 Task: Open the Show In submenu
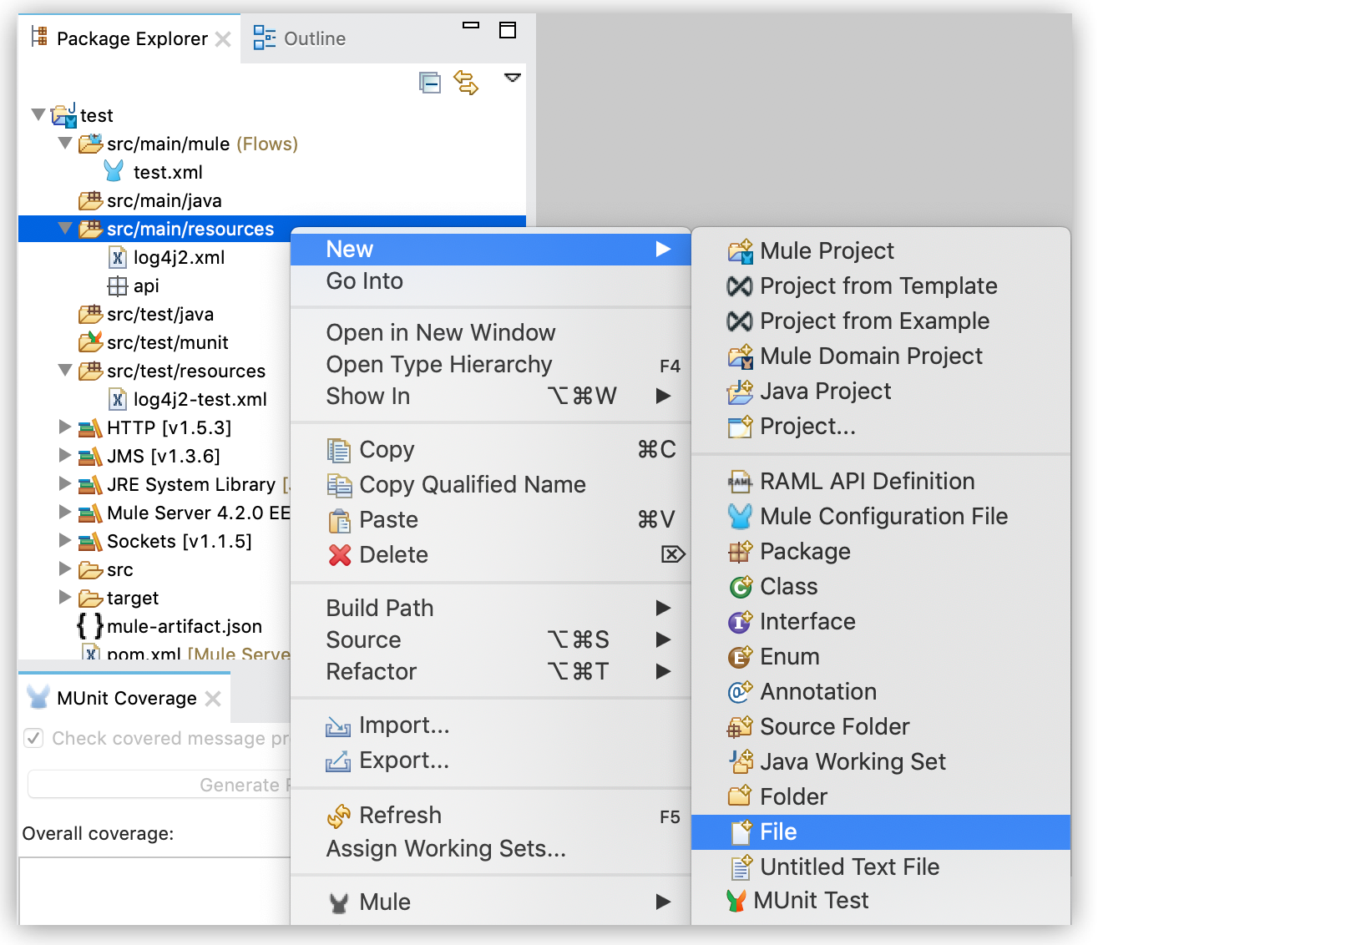[367, 397]
